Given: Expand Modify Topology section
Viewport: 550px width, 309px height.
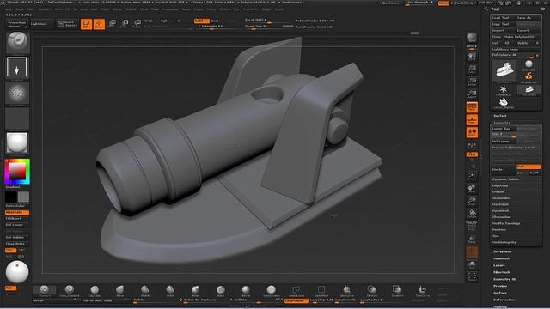Looking at the screenshot, I should [506, 223].
